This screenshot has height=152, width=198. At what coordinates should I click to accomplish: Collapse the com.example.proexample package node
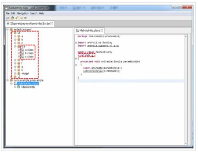pyautogui.click(x=8, y=80)
